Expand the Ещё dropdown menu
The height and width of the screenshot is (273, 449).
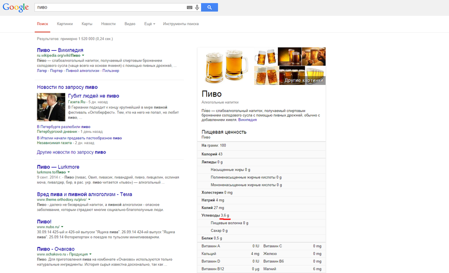point(150,24)
